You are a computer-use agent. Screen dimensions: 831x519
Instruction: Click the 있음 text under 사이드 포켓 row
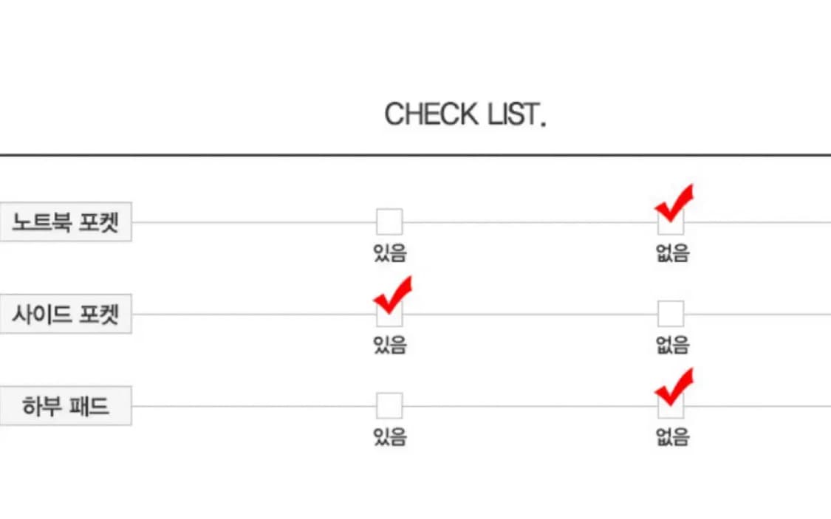[390, 345]
